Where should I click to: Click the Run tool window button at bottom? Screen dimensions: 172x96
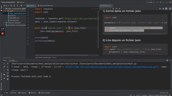(6, 93)
